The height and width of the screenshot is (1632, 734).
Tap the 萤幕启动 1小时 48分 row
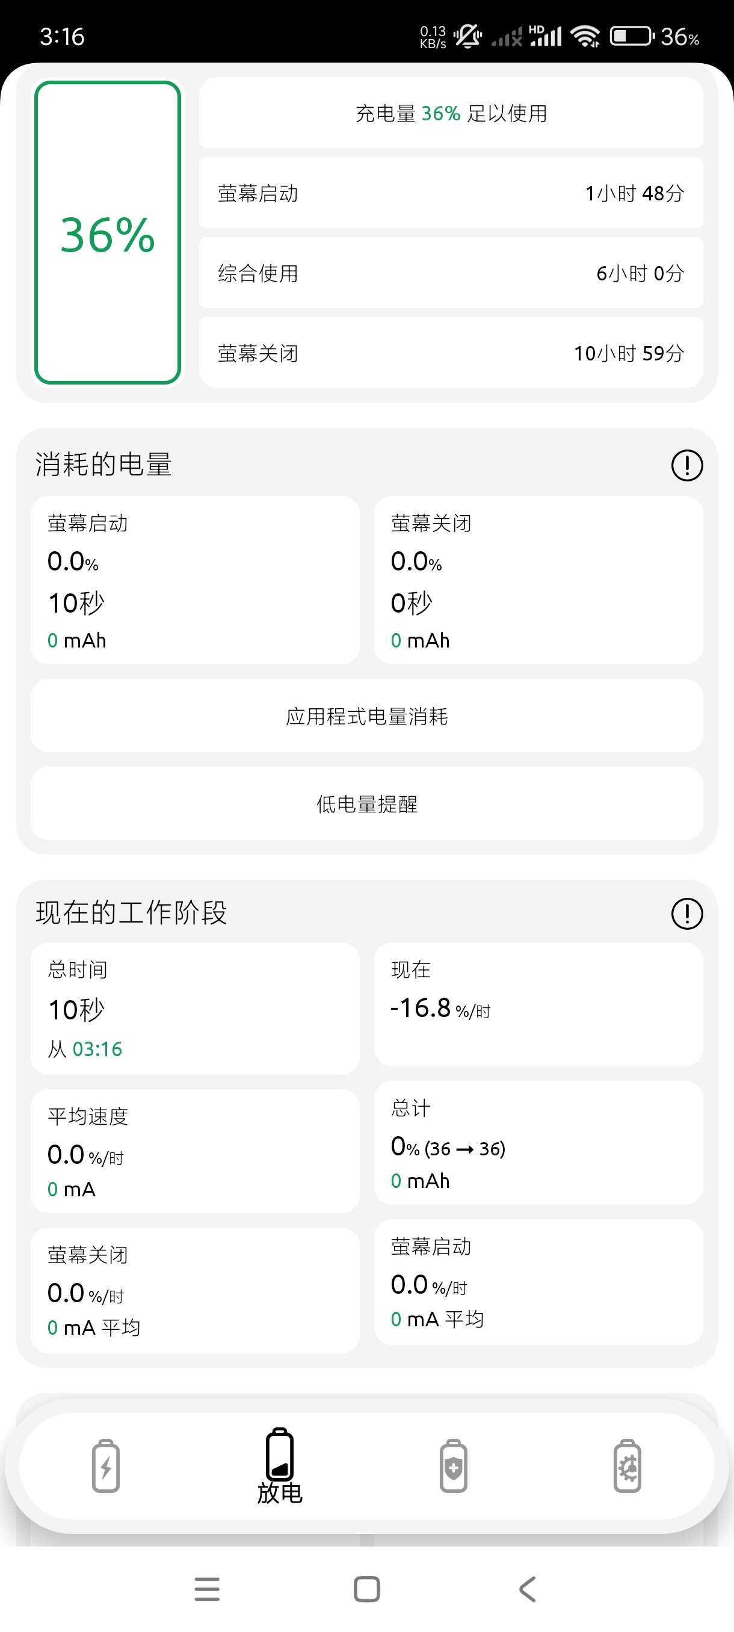451,193
